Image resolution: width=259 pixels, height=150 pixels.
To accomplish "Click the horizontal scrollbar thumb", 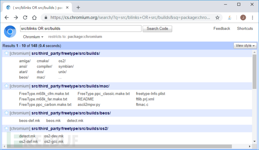I will [x=119, y=146].
